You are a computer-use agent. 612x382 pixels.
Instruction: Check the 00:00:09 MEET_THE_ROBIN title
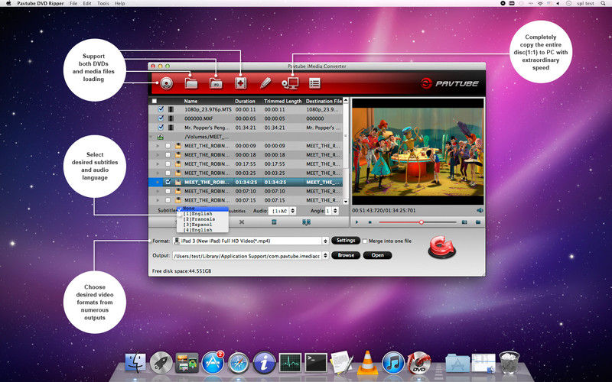click(x=168, y=146)
